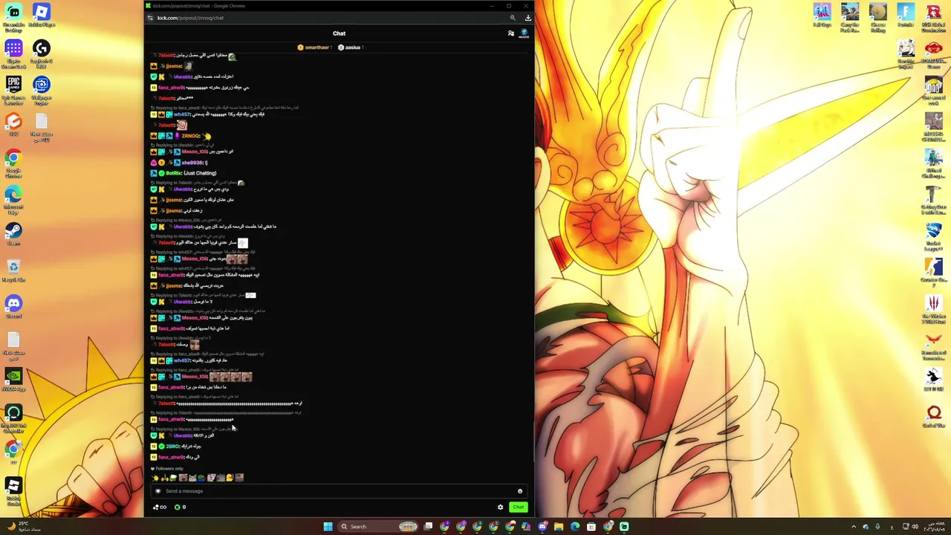951x535 pixels.
Task: Click the kick.com address bar URL
Action: 190,18
